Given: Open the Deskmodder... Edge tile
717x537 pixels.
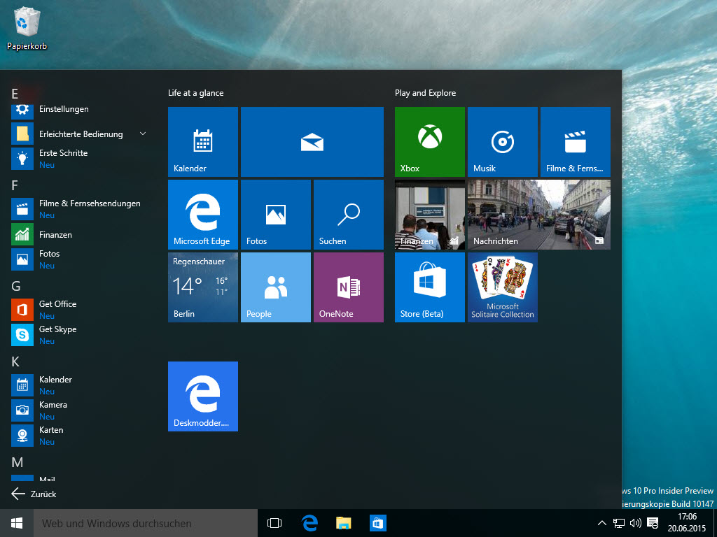Looking at the screenshot, I should (x=202, y=396).
